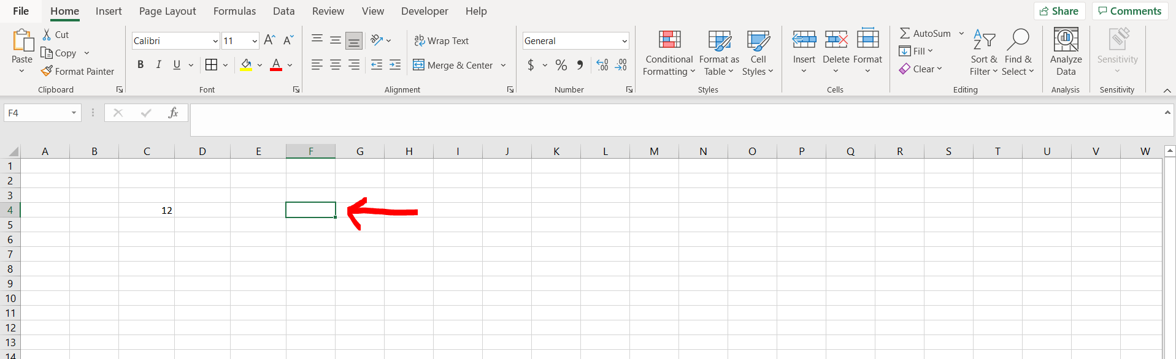Open Format as Table
The image size is (1176, 359).
point(719,53)
